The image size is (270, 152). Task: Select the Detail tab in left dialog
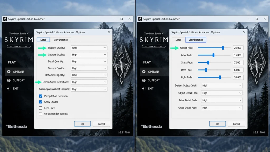point(43,40)
